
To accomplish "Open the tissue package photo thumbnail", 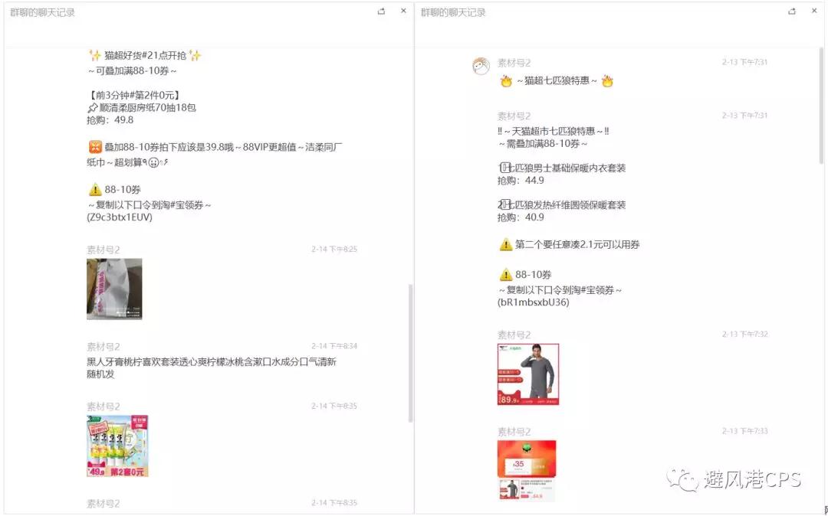I will pyautogui.click(x=114, y=289).
